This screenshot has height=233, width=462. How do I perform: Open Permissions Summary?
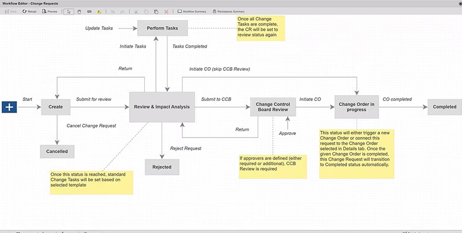(x=228, y=11)
